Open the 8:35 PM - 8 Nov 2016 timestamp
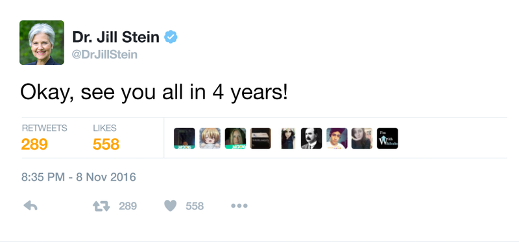519x242 pixels. click(78, 177)
